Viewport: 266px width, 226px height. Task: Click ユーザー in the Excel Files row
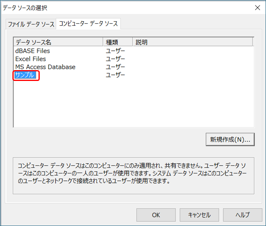pos(116,59)
